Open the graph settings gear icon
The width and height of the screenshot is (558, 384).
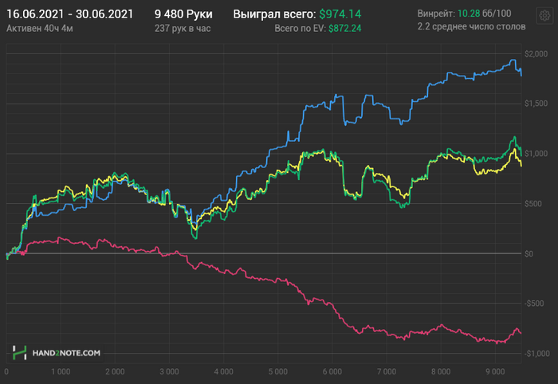(544, 16)
